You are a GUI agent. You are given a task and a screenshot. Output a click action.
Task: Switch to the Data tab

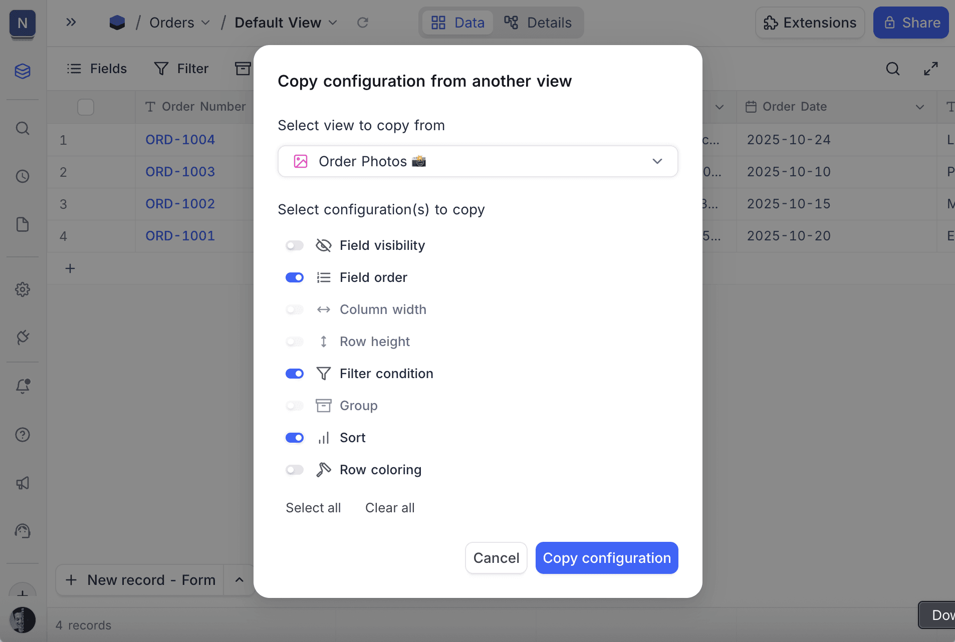point(458,23)
